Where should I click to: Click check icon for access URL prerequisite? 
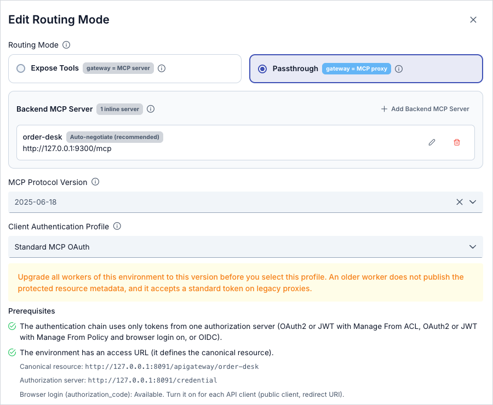click(12, 352)
